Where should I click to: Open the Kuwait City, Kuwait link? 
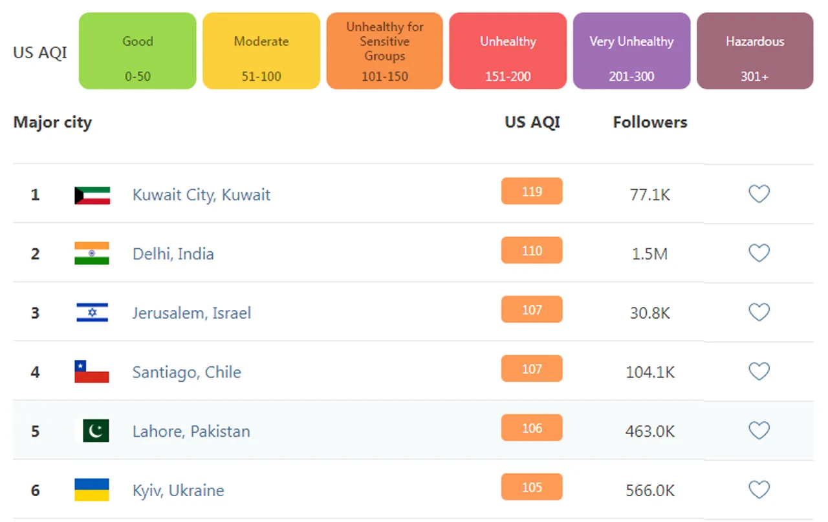click(201, 195)
